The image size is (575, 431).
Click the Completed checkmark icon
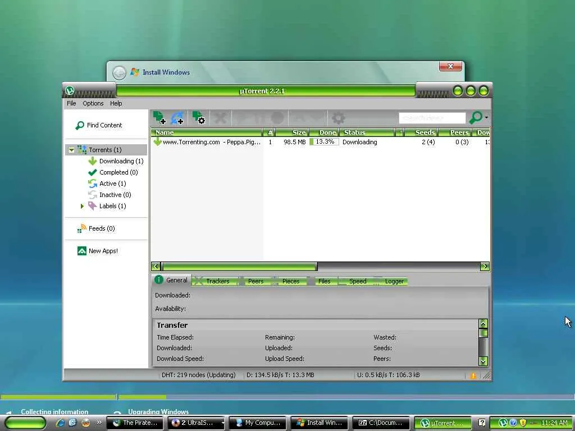(x=93, y=172)
